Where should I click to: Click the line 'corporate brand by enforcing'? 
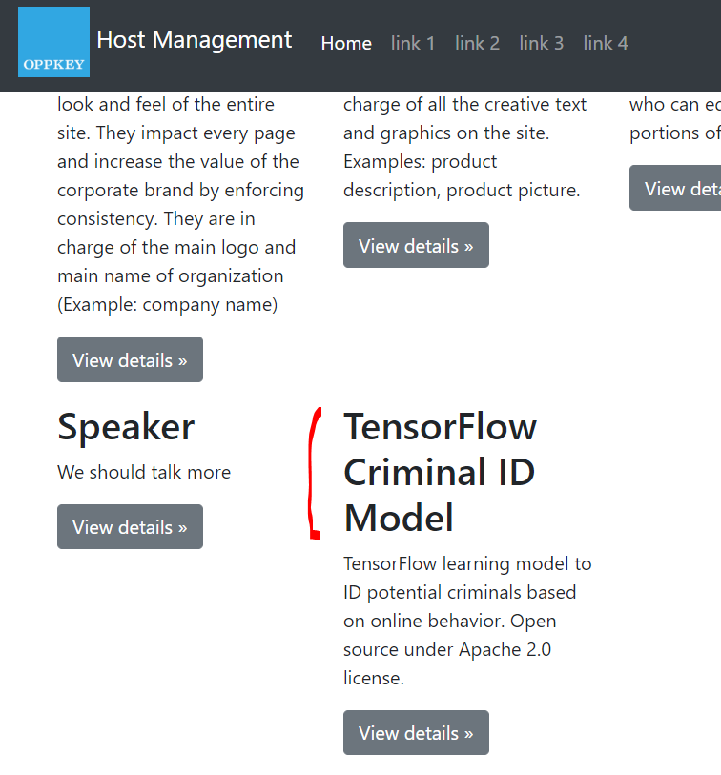pyautogui.click(x=180, y=191)
